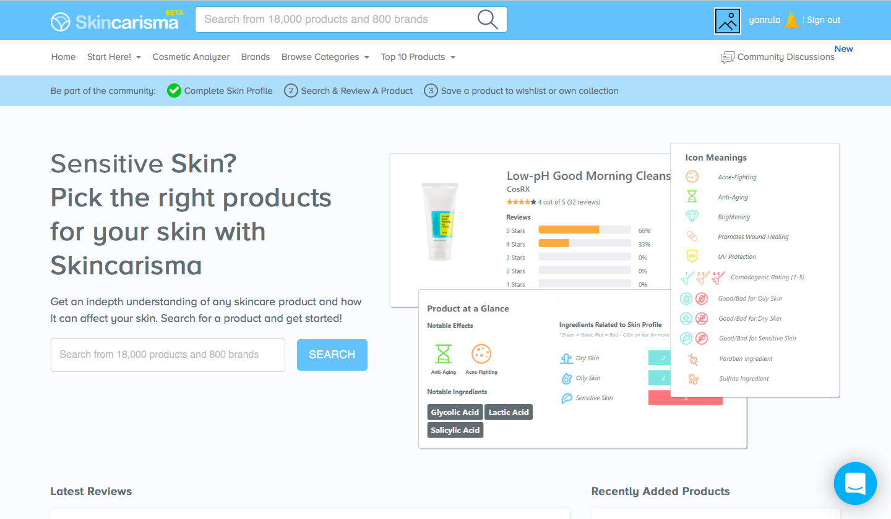Image resolution: width=891 pixels, height=519 pixels.
Task: Click the 5 Stars rating bar
Action: (x=585, y=230)
